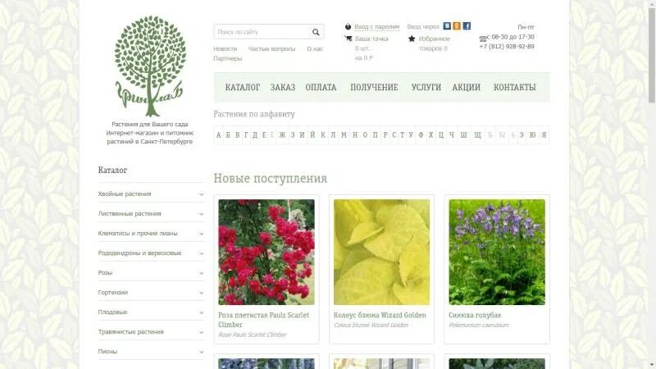Open Роза плетистая Pauls Scarlet Climber title
Screen dimensions: 656x369
click(x=263, y=320)
